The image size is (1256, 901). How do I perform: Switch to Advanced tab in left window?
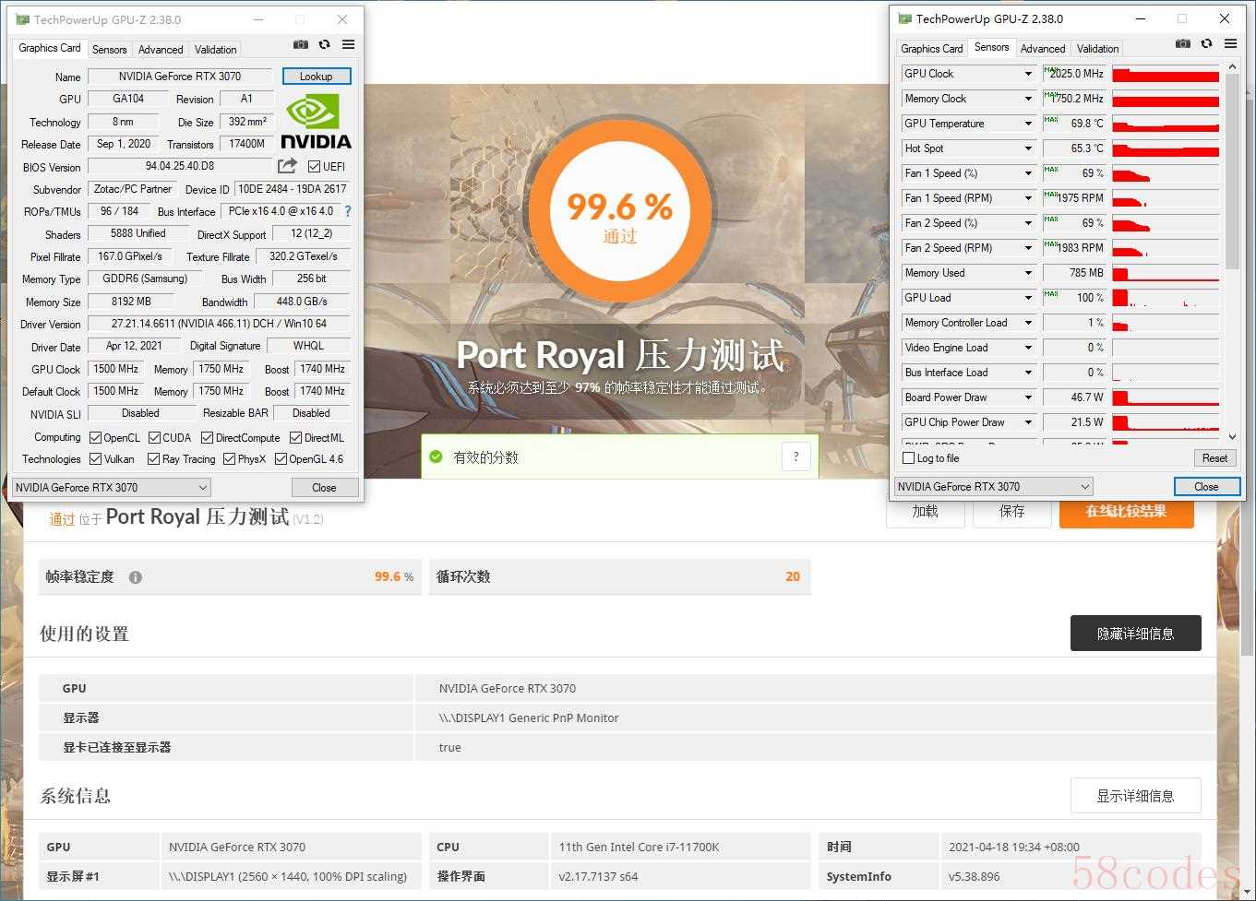tap(161, 50)
